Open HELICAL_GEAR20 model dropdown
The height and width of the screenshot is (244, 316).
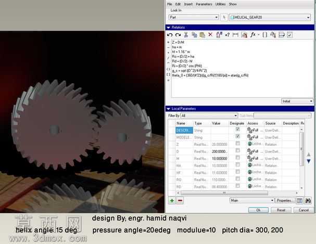270,17
